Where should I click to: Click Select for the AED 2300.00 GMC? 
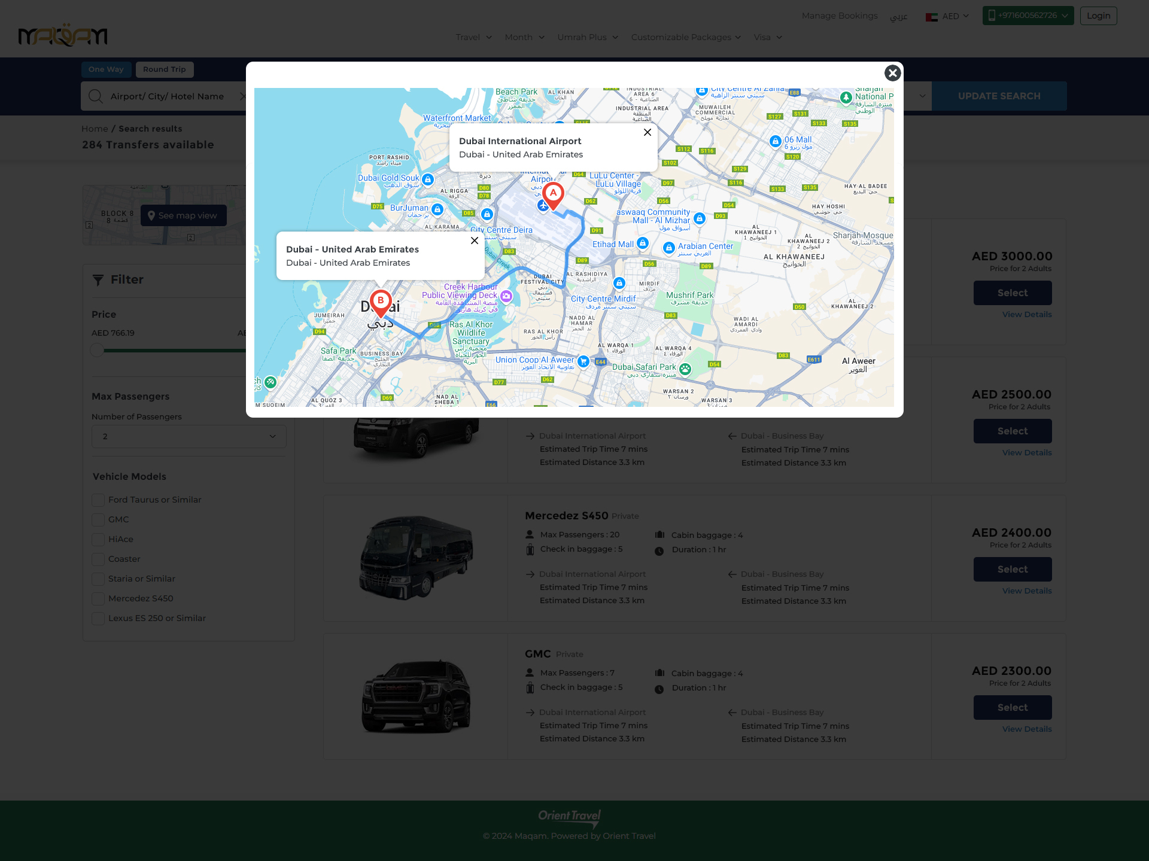1012,708
